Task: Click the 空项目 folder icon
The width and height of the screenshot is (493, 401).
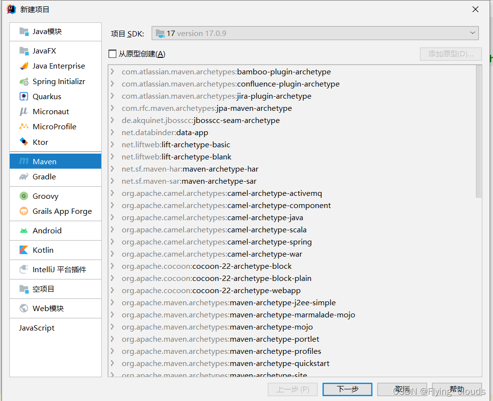Action: pos(24,289)
